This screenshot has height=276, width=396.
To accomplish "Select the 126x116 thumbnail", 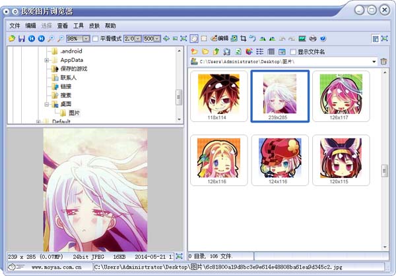I will click(x=218, y=160).
